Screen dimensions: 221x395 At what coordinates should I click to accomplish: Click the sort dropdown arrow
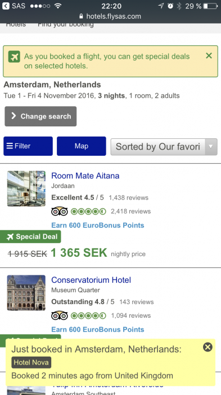click(x=211, y=147)
